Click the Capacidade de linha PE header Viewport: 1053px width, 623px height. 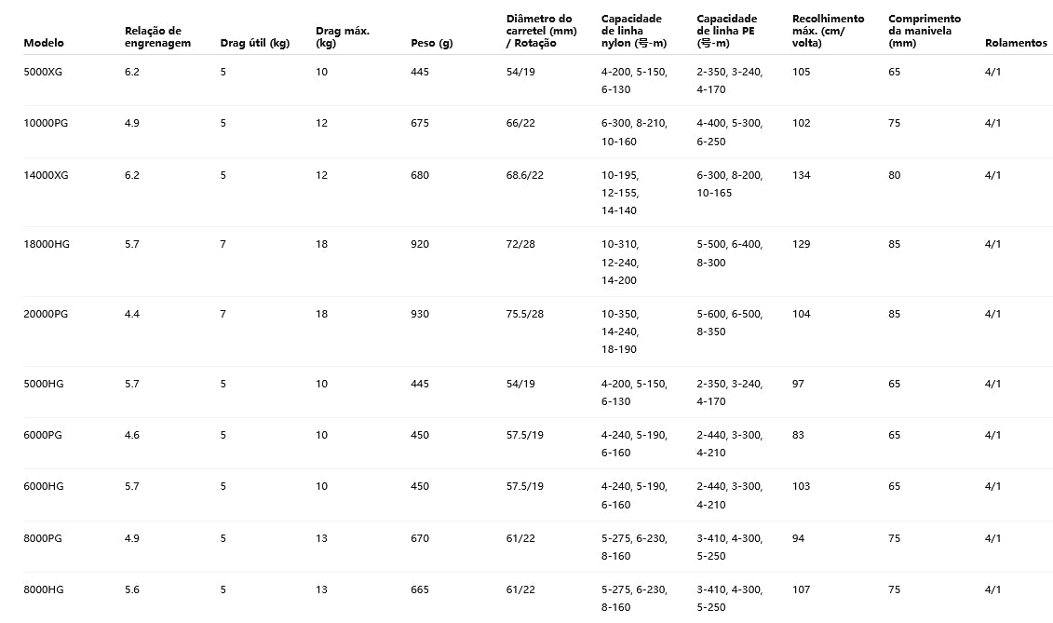(x=726, y=31)
